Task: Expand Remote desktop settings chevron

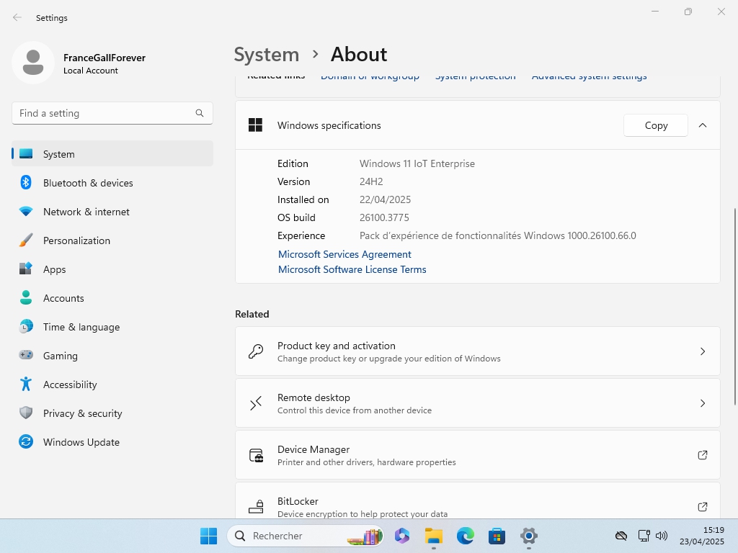Action: [x=703, y=403]
